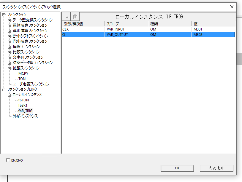Expand the データ型変換ファンクション node
242x182 pixels.
point(10,20)
